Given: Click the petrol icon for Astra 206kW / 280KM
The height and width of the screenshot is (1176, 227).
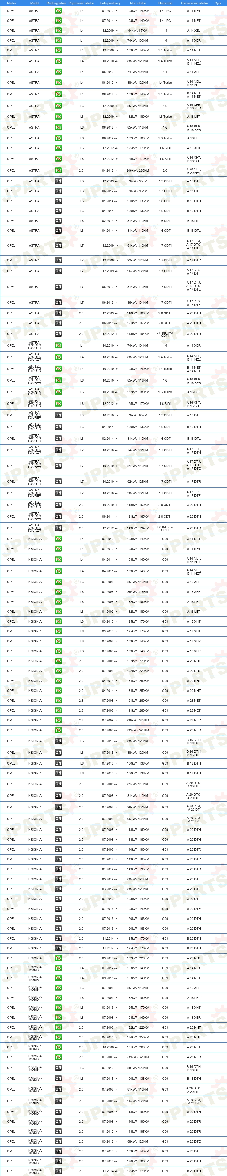Looking at the screenshot, I should [x=58, y=170].
